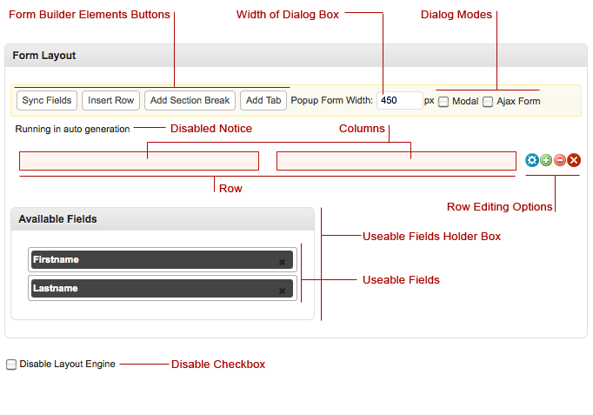The image size is (593, 415).
Task: Click the Form Layout panel header
Action: tap(296, 56)
